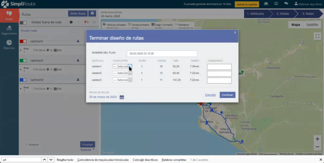The width and height of the screenshot is (324, 163).
Task: Open the chat bubbles icon in top bar
Action: pyautogui.click(x=286, y=3)
